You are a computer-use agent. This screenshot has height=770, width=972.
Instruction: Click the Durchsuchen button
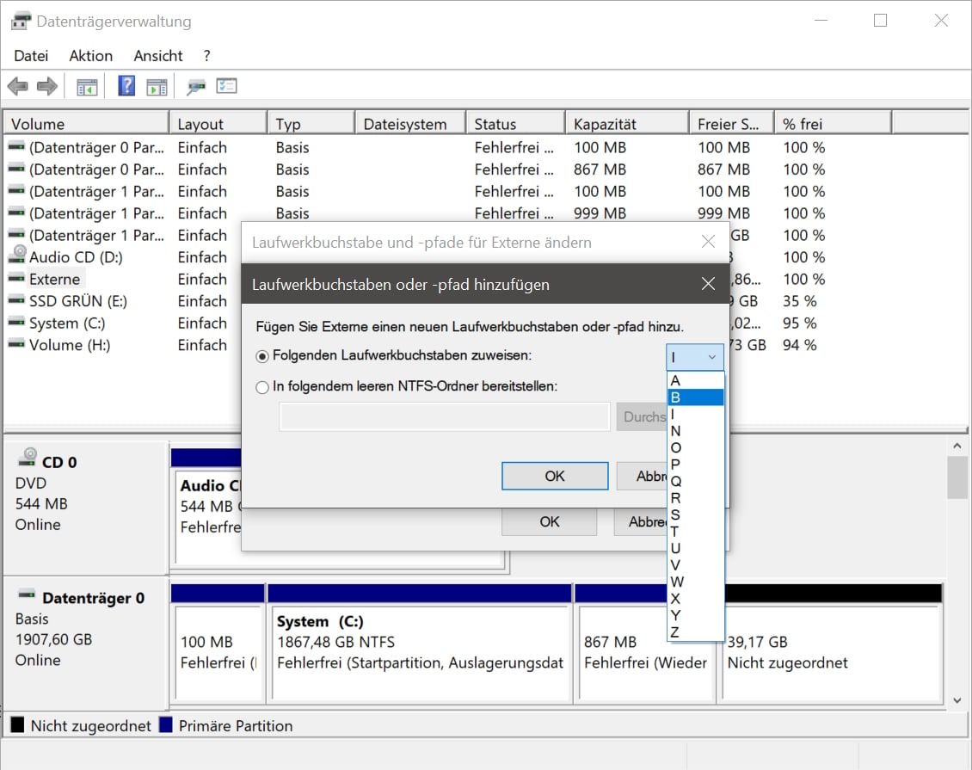pyautogui.click(x=642, y=416)
